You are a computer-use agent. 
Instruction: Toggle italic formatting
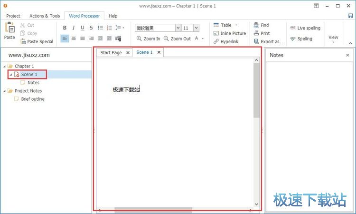coord(74,28)
